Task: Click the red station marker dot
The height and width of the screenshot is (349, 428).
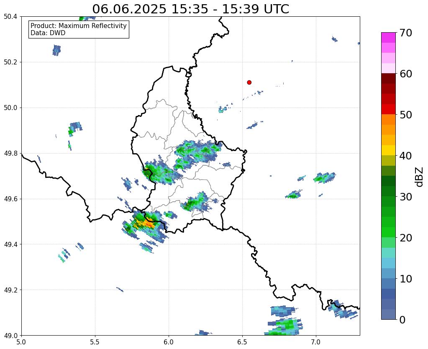Action: coord(249,82)
